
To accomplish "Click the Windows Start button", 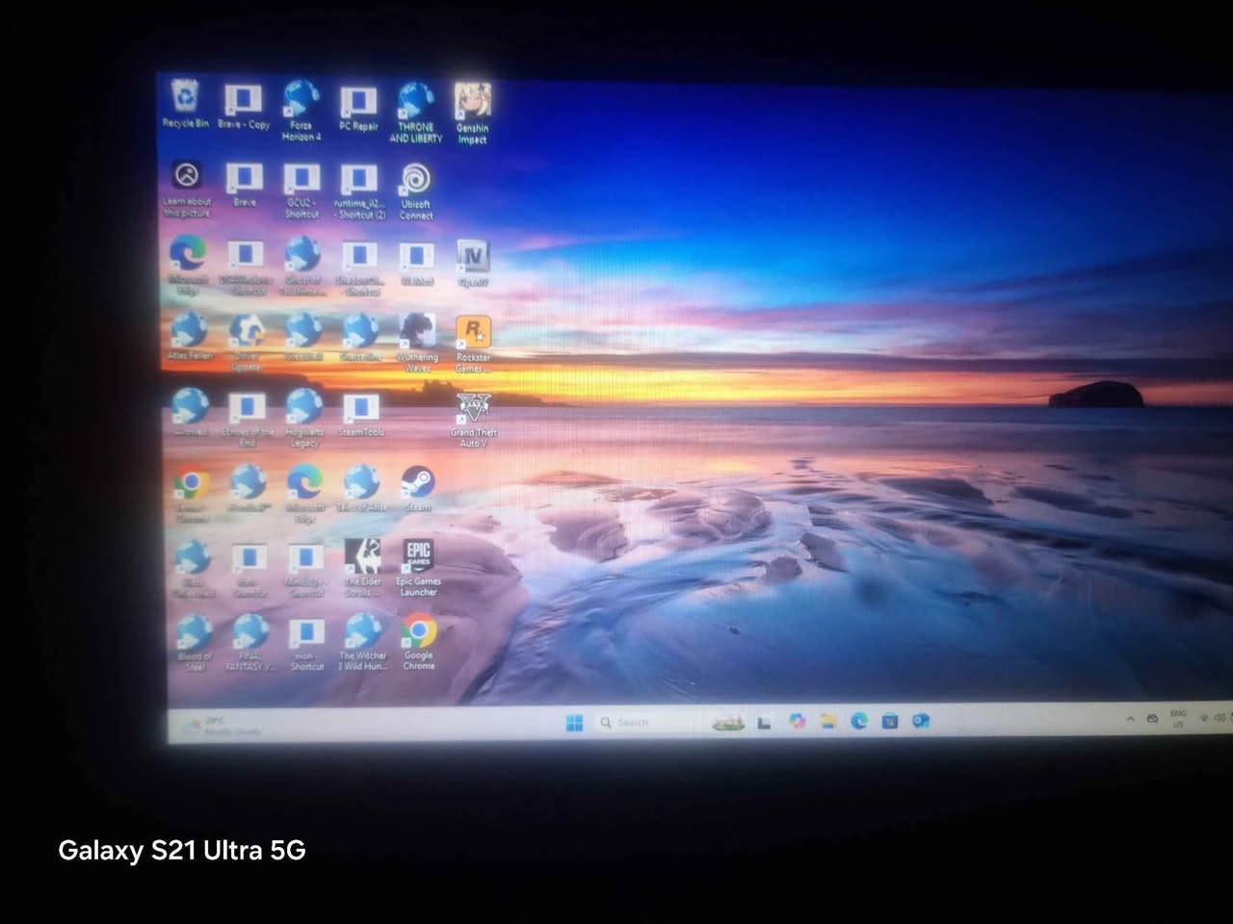I will point(575,723).
